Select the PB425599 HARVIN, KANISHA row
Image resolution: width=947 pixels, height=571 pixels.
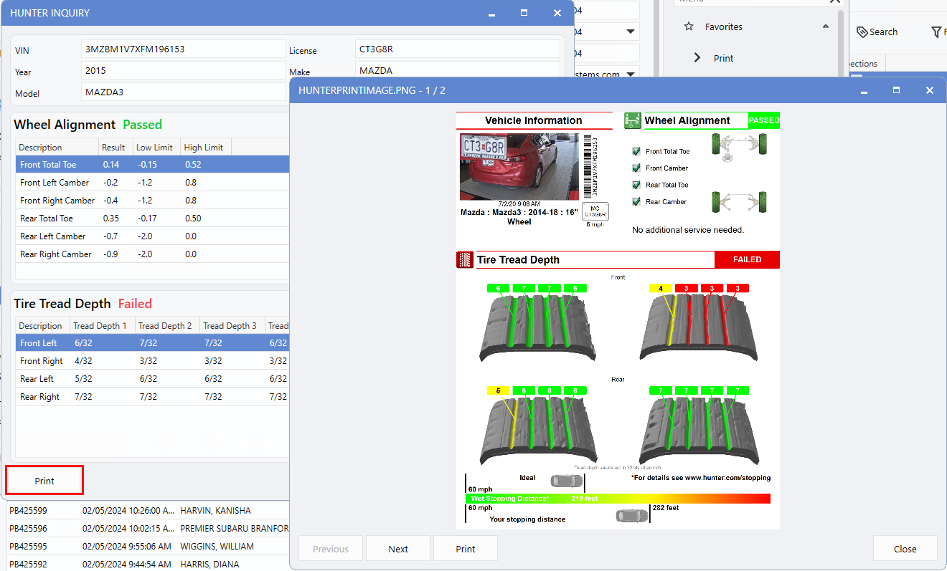click(147, 511)
